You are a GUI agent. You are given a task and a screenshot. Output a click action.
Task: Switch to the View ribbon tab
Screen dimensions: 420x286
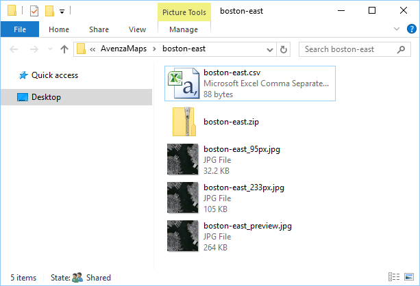point(137,29)
